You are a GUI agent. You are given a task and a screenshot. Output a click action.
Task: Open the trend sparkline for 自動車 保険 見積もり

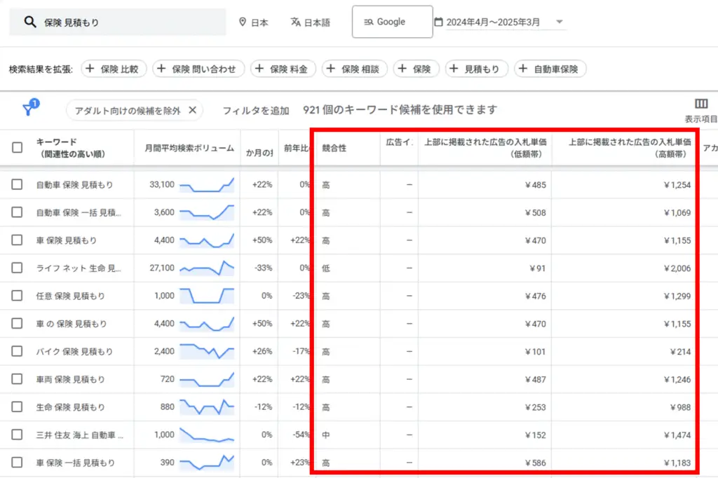click(207, 185)
